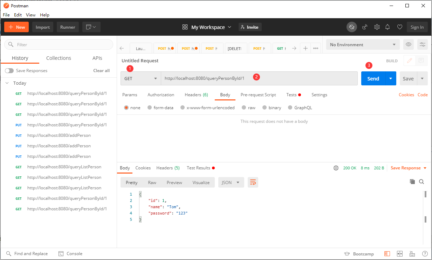
Task: Open the settings gear icon
Action: tap(377, 27)
